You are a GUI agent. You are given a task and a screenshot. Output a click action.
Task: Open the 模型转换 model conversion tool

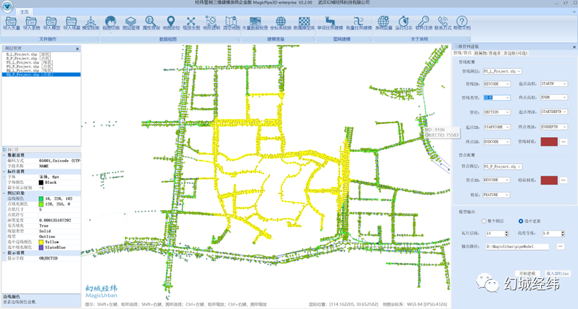coord(91,23)
